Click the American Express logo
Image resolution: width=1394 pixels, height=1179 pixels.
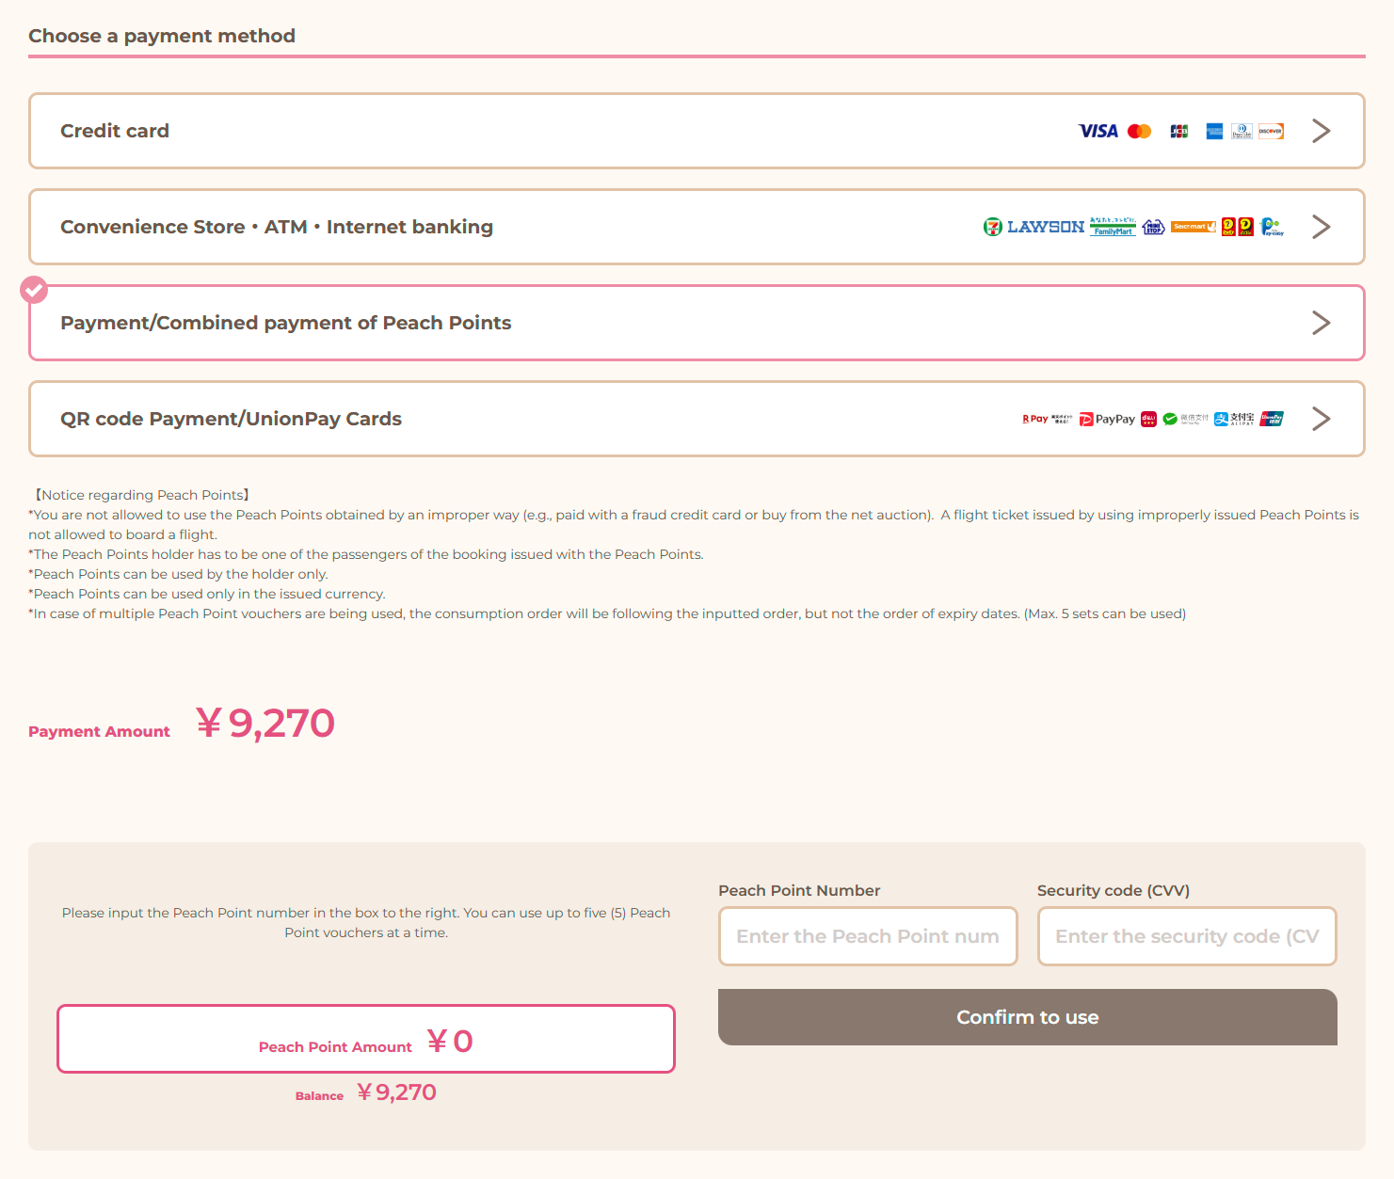(x=1214, y=131)
